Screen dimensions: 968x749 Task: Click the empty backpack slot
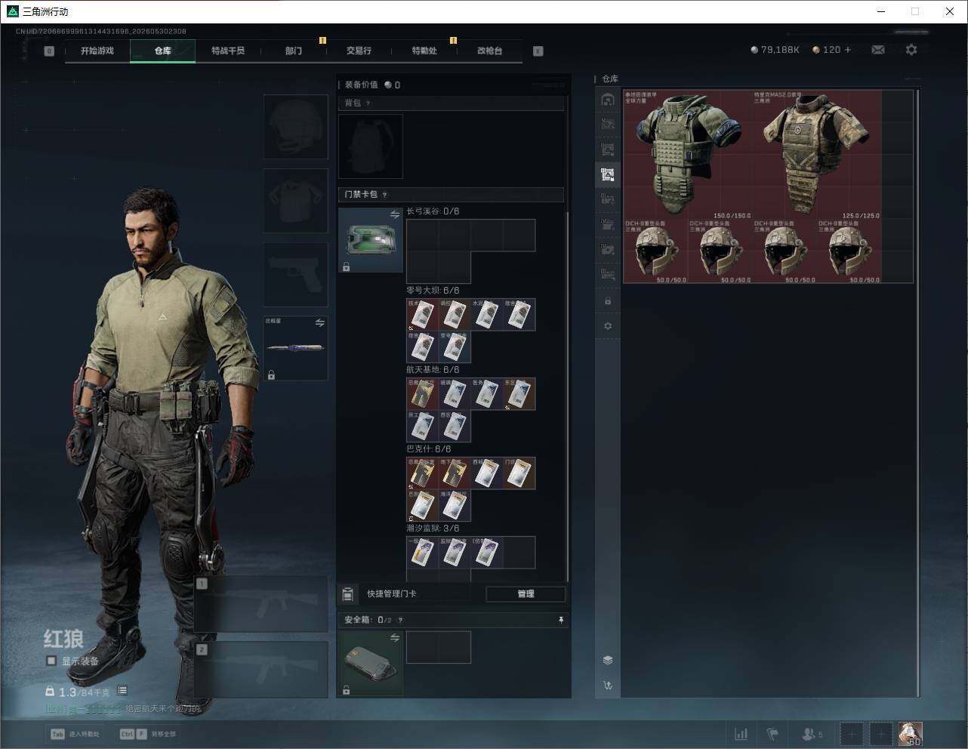371,146
